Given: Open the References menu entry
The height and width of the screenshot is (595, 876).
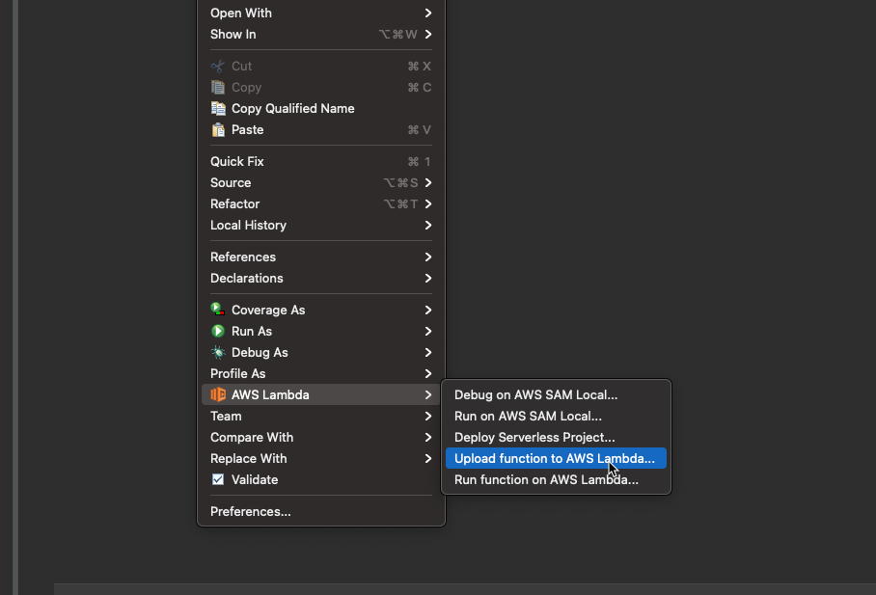Looking at the screenshot, I should (x=321, y=257).
